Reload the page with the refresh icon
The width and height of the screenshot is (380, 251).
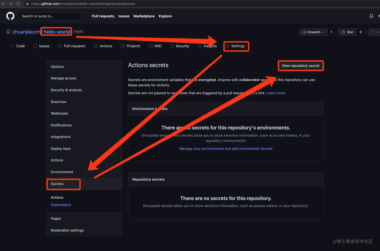pos(18,4)
